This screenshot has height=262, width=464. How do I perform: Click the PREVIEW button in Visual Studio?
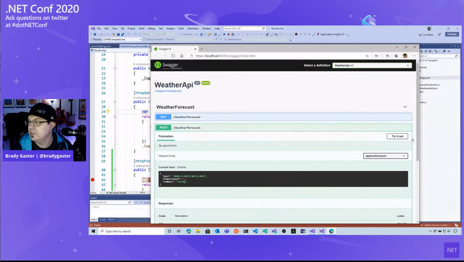click(452, 35)
